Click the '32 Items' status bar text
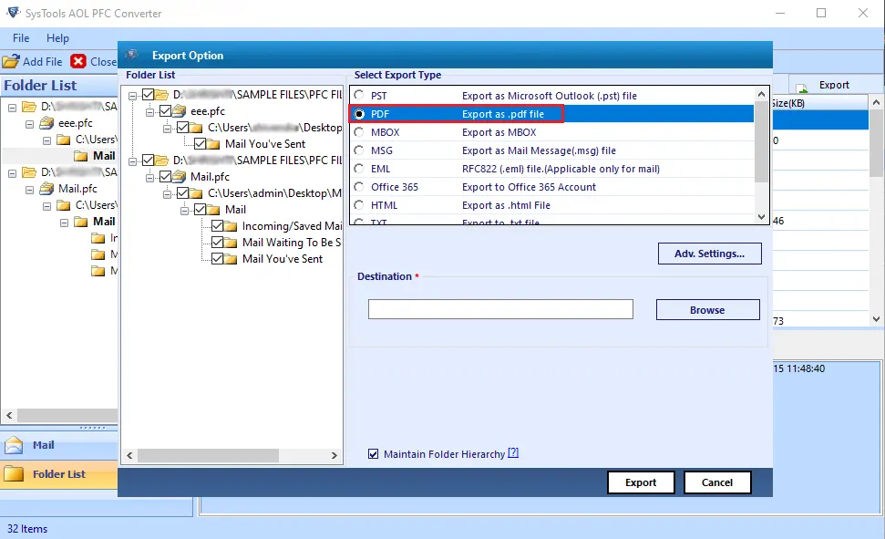Image resolution: width=885 pixels, height=539 pixels. point(27,529)
